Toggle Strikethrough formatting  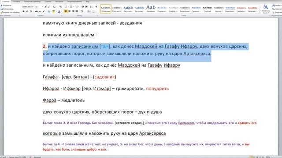[36, 11]
